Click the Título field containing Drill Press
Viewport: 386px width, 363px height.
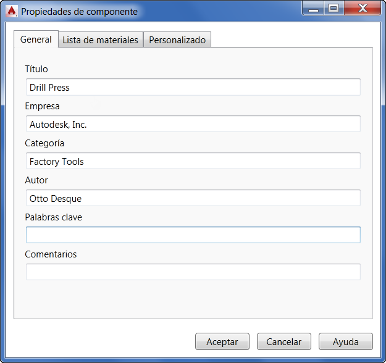point(193,87)
